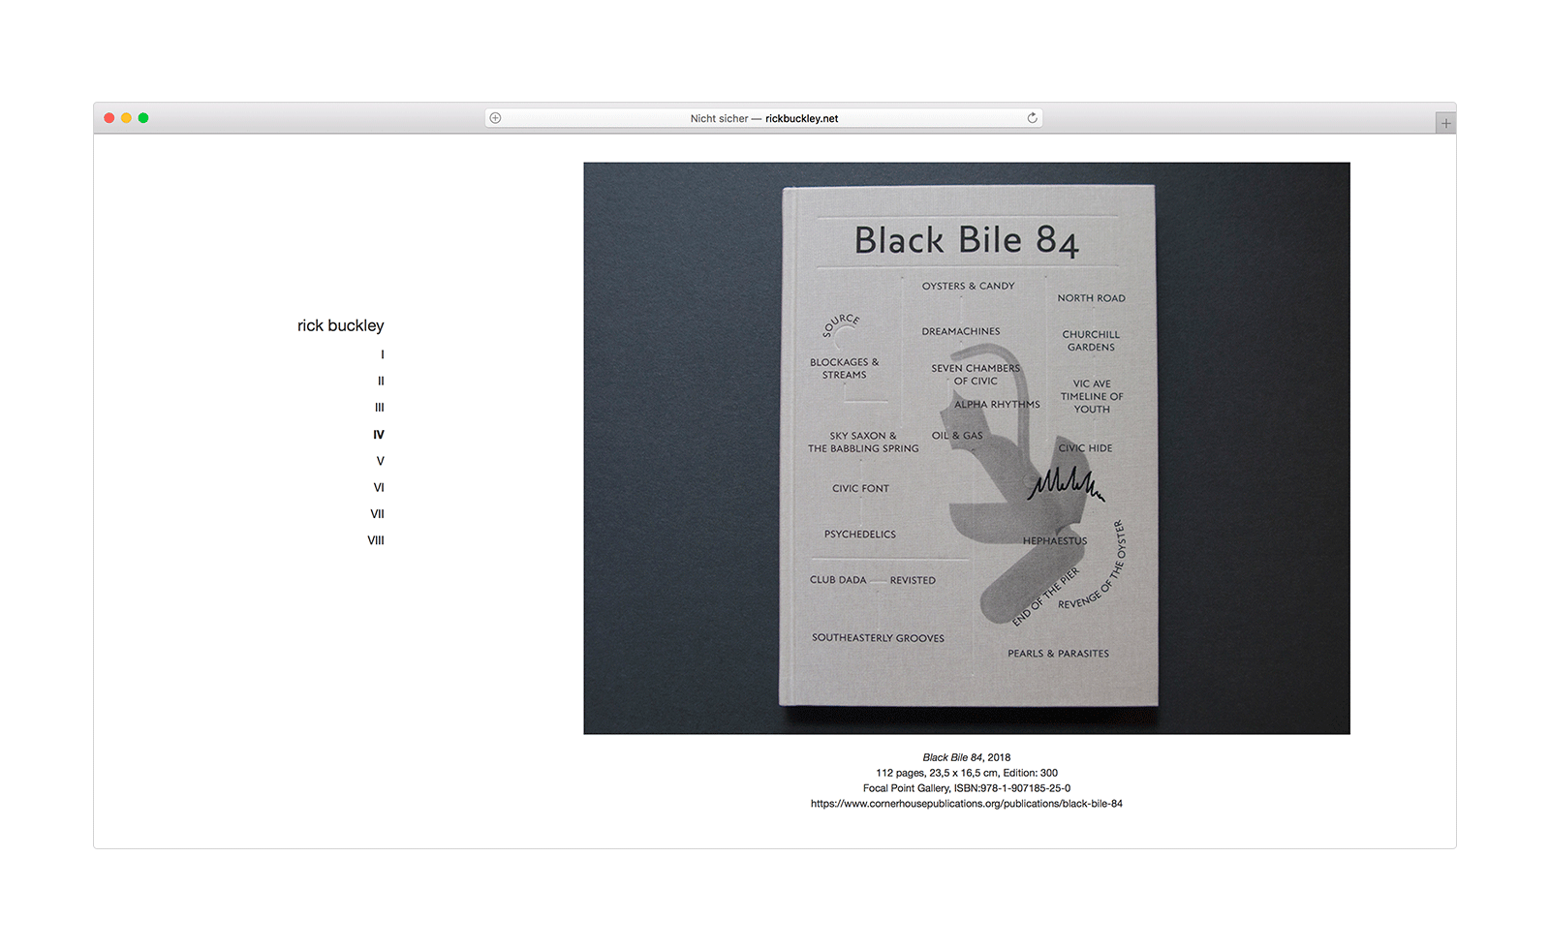The width and height of the screenshot is (1550, 949).
Task: Click the caption line '112 pages, 23,5 x 16,5 cm, Edition: 300'
Action: (x=967, y=773)
